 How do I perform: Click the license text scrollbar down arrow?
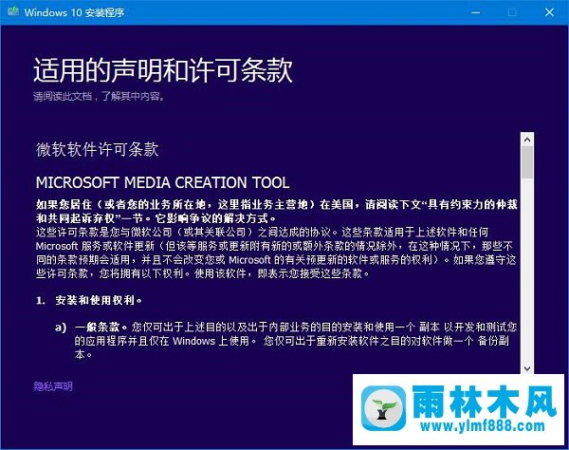pos(527,368)
